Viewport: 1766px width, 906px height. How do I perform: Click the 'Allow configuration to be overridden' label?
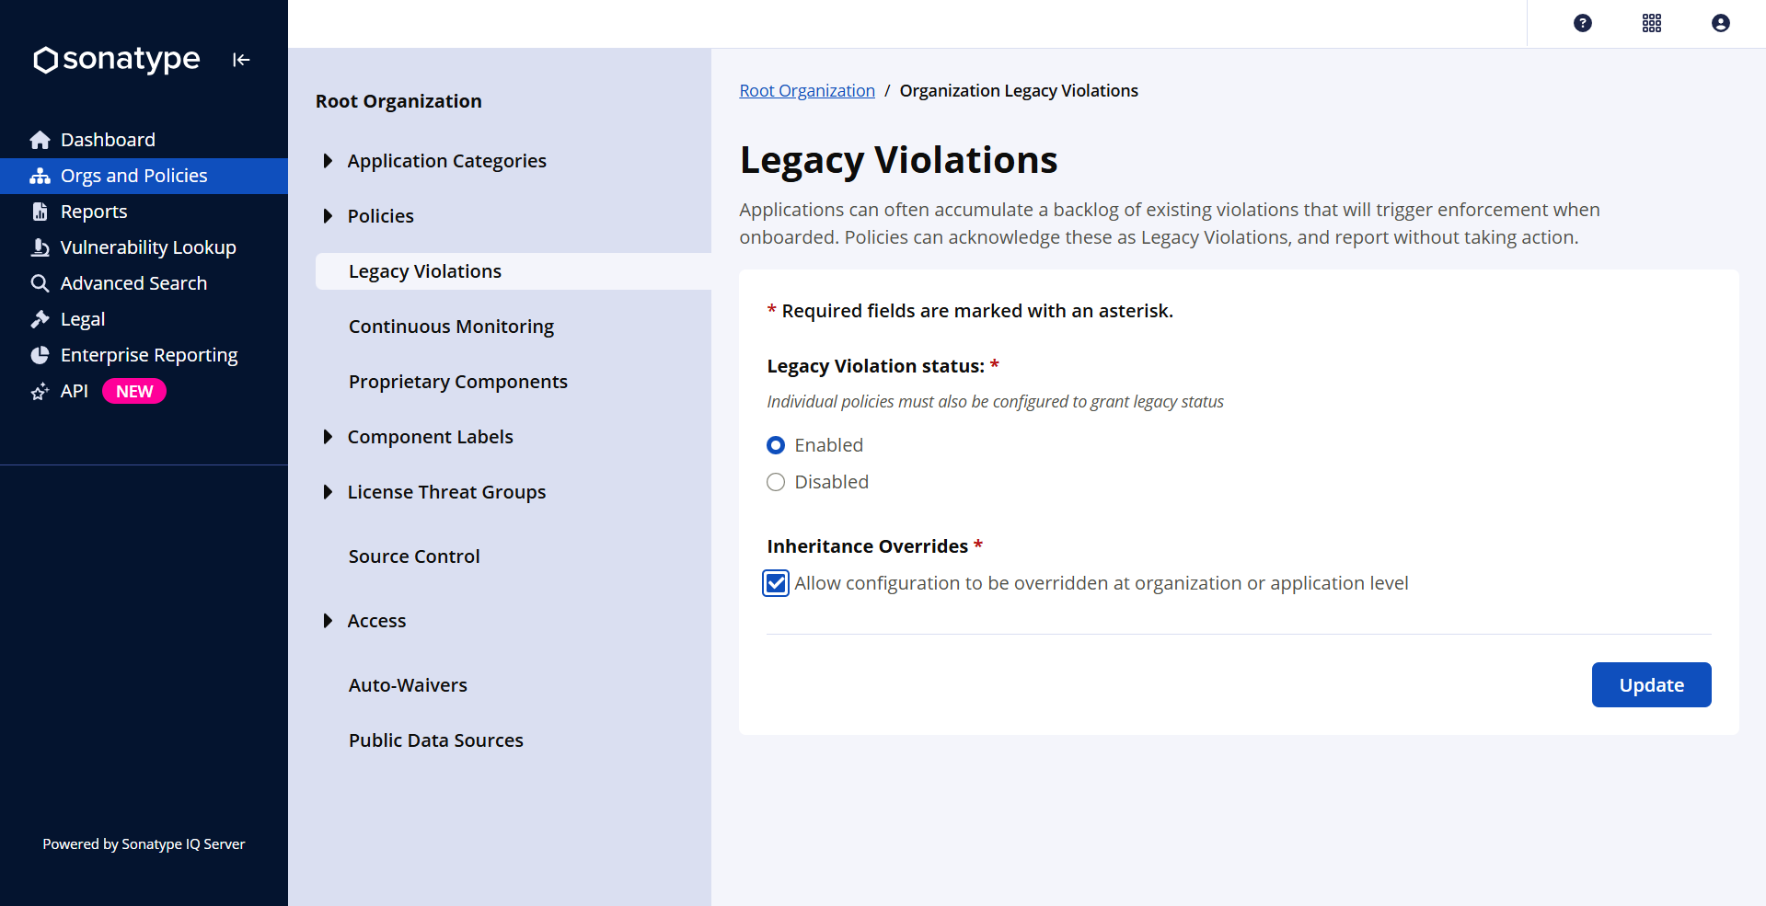pyautogui.click(x=1102, y=583)
